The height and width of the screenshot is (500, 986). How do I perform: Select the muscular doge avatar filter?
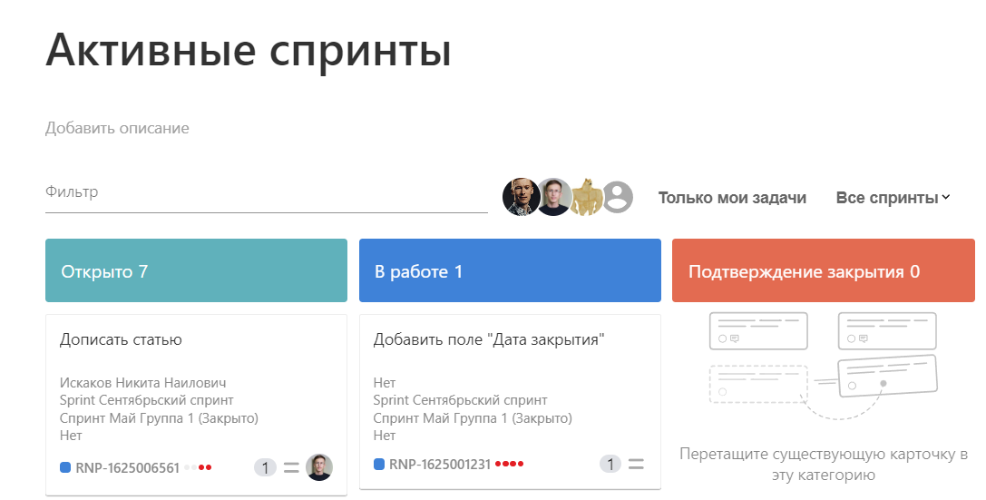point(585,197)
